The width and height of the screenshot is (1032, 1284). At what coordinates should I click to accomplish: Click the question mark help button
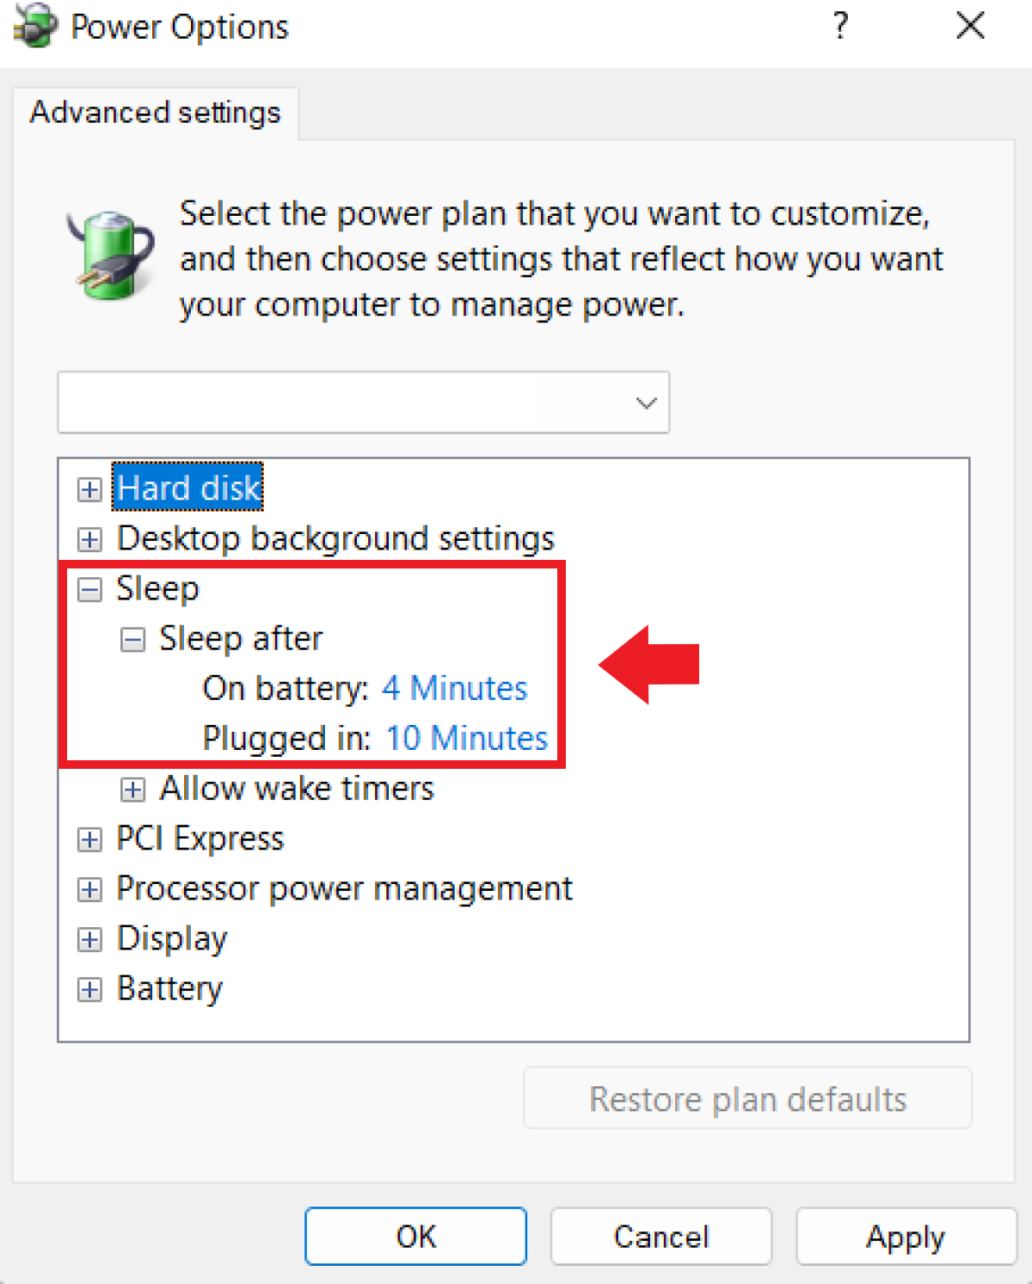coord(840,26)
